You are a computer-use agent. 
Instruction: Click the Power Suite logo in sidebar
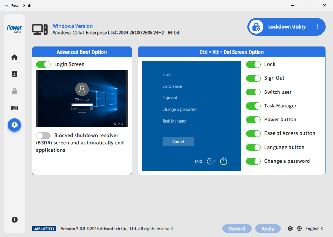click(14, 29)
